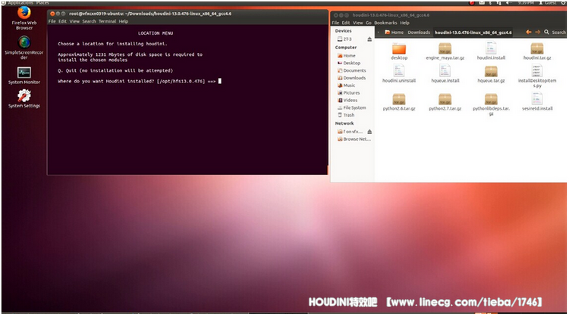Image resolution: width=569 pixels, height=314 pixels.
Task: Open the Applications menu in top panel
Action: (x=20, y=3)
